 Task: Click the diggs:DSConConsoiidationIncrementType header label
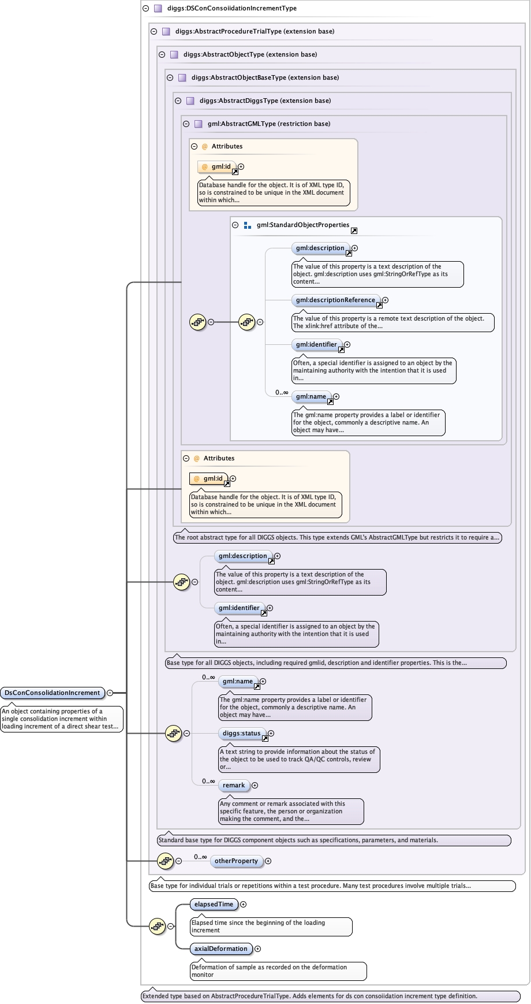(x=231, y=8)
